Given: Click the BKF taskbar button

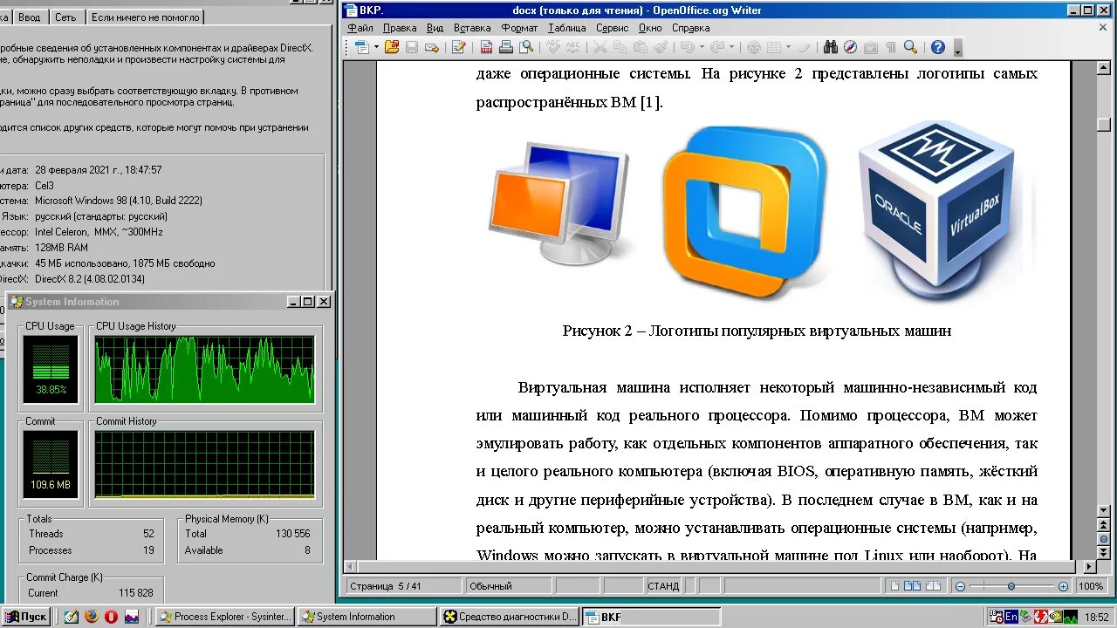Looking at the screenshot, I should pos(651,617).
